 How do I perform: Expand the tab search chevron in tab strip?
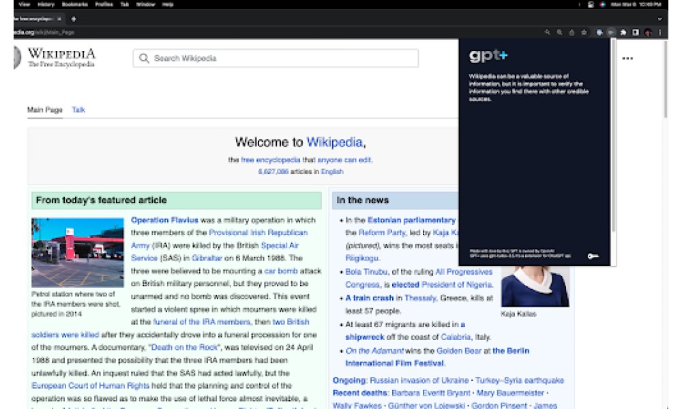pyautogui.click(x=659, y=18)
